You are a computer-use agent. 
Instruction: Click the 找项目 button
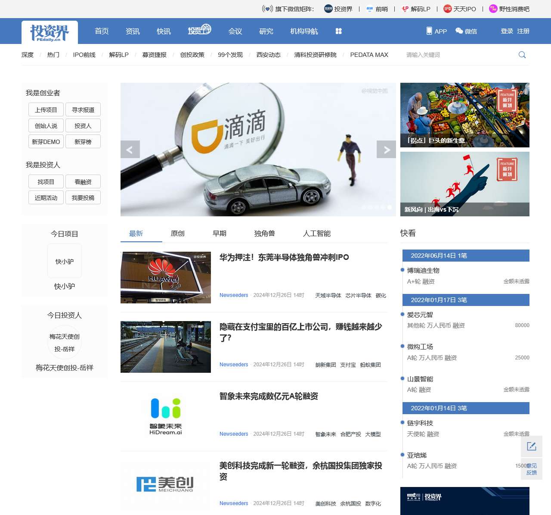(x=46, y=181)
